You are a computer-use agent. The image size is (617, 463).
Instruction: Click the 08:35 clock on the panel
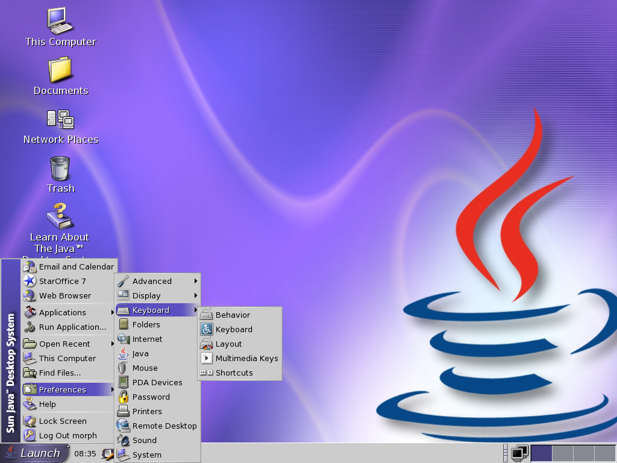point(85,453)
